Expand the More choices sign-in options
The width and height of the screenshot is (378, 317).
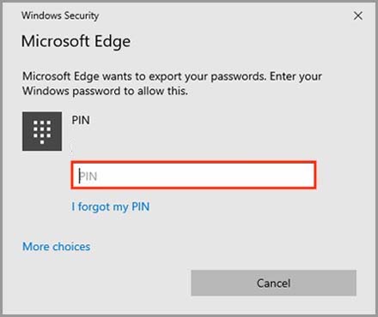(57, 247)
